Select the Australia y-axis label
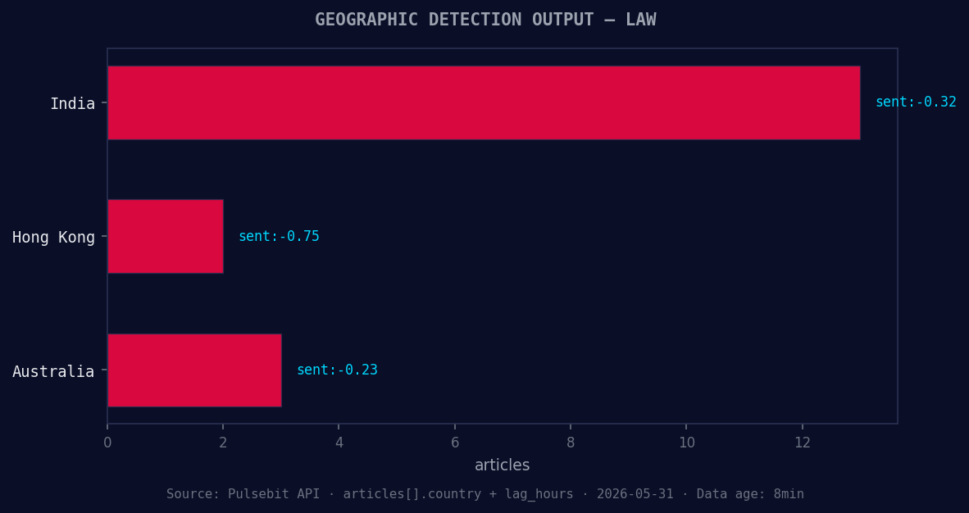Image resolution: width=969 pixels, height=513 pixels. point(54,371)
